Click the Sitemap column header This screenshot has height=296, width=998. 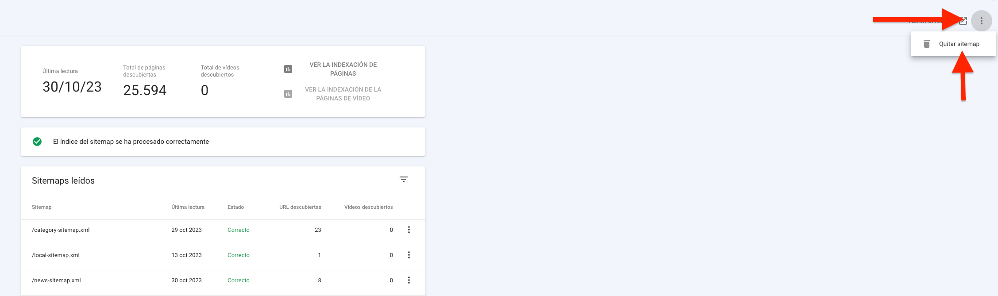pyautogui.click(x=42, y=207)
